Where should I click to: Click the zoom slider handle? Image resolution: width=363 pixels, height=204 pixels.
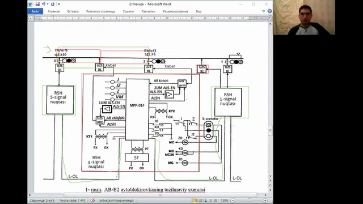[250, 201]
